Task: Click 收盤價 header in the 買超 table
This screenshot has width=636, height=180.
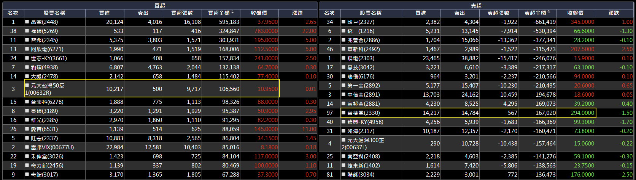Action: (259, 13)
